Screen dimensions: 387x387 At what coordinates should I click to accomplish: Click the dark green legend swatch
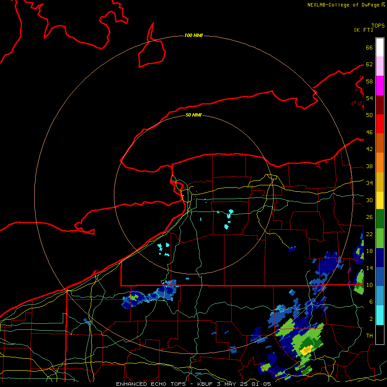[x=380, y=219]
